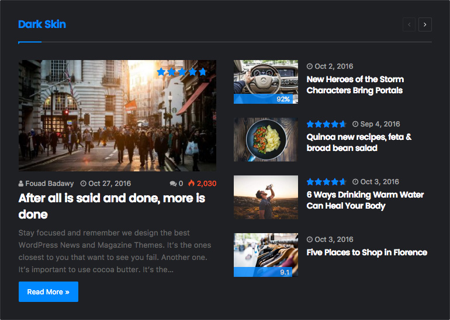Click the comment count 0
Image resolution: width=450 pixels, height=320 pixels.
tap(181, 184)
